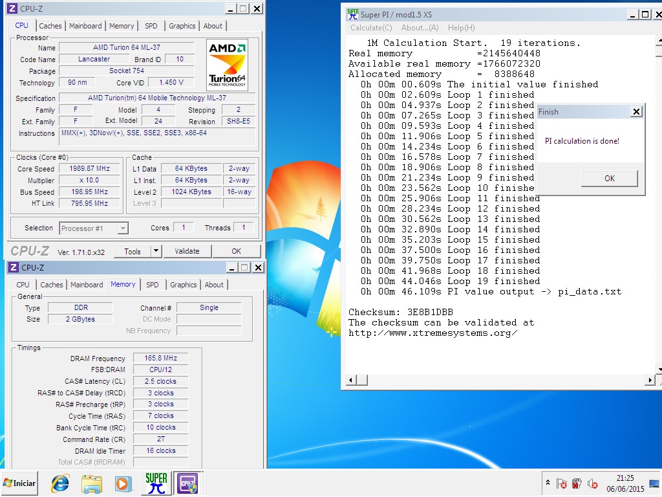The image size is (662, 497).
Task: Click the Core Speed value 1989.87 MHz
Action: [x=89, y=168]
